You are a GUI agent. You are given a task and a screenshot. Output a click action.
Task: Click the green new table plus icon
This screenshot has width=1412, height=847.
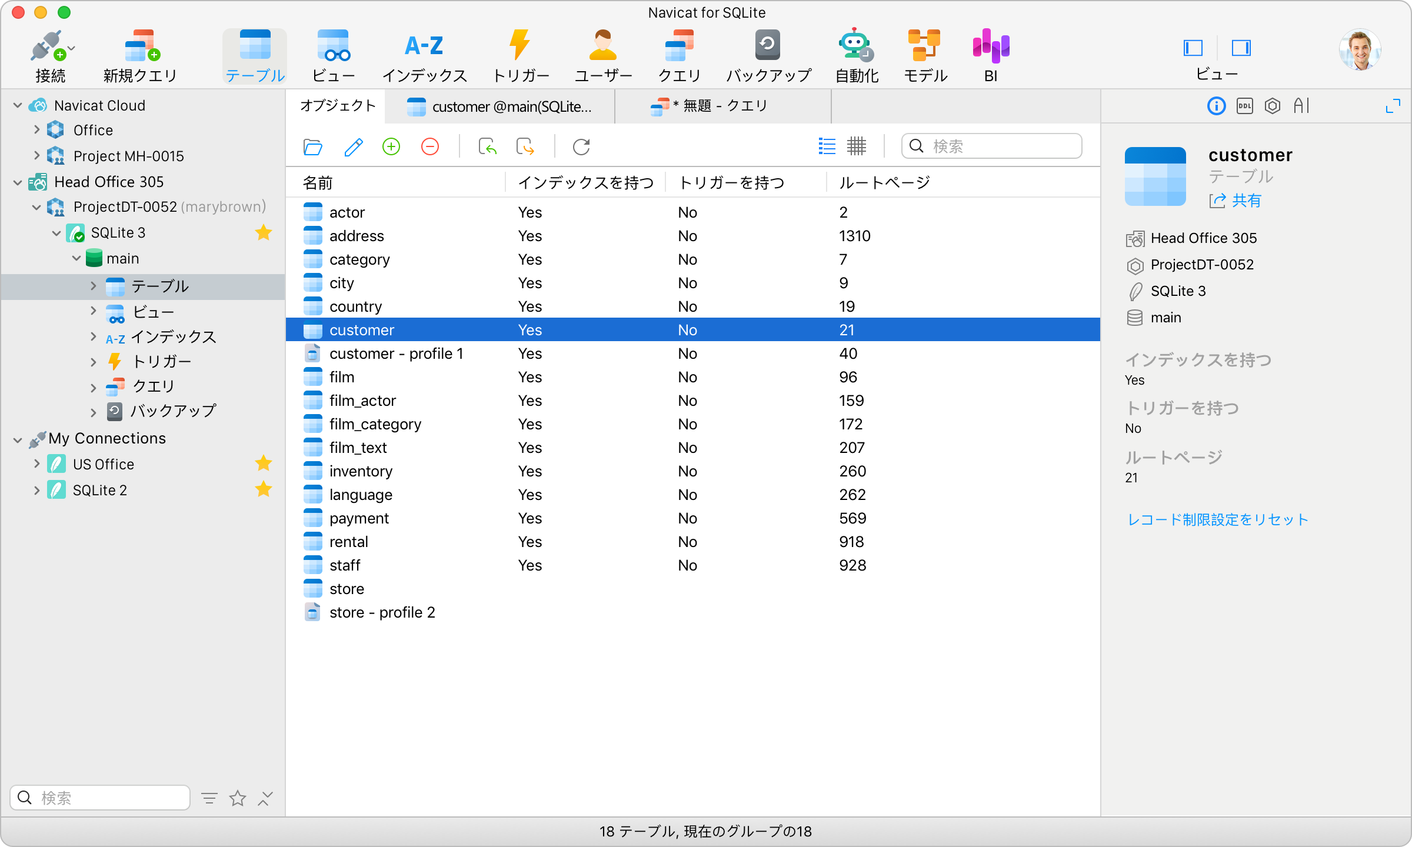tap(391, 146)
